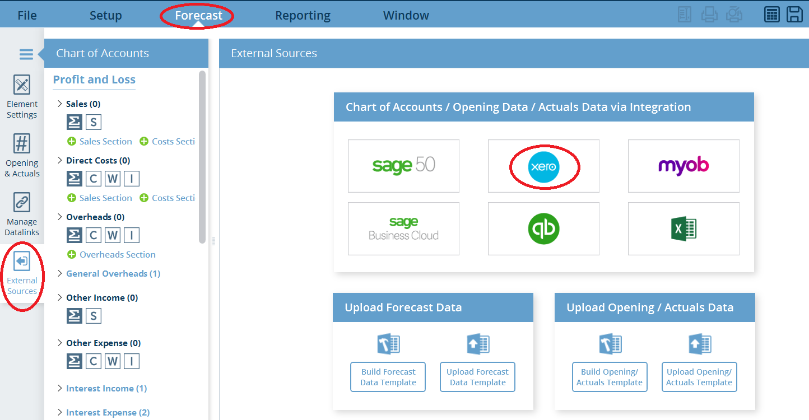Open the Reporting menu
Viewport: 809px width, 420px height.
[x=303, y=15]
